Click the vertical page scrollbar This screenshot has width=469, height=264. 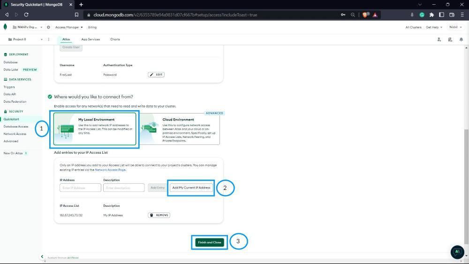tap(466, 187)
